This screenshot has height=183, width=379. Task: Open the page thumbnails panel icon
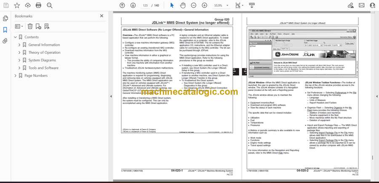coord(5,19)
